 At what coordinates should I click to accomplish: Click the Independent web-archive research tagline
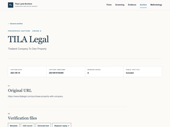tap(26, 6)
